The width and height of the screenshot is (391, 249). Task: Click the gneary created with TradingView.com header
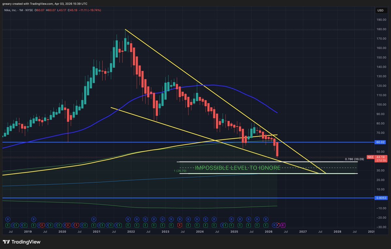pyautogui.click(x=45, y=4)
